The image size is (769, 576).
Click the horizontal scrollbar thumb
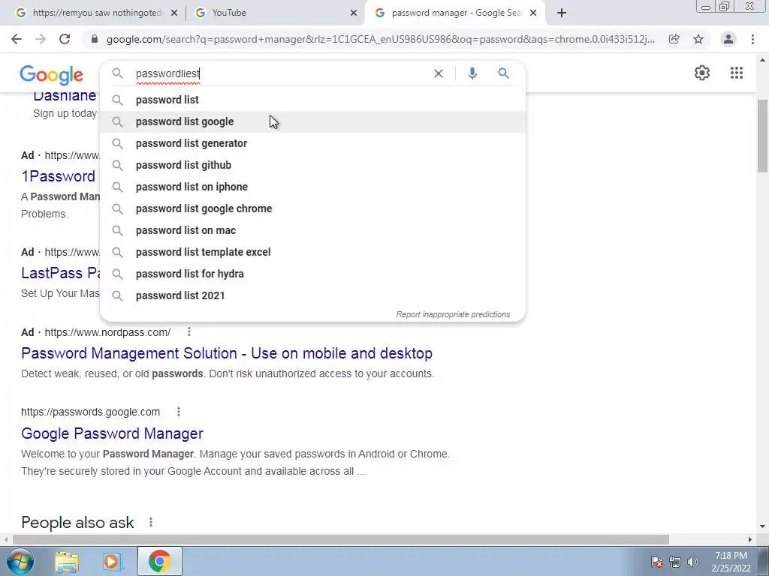341,539
